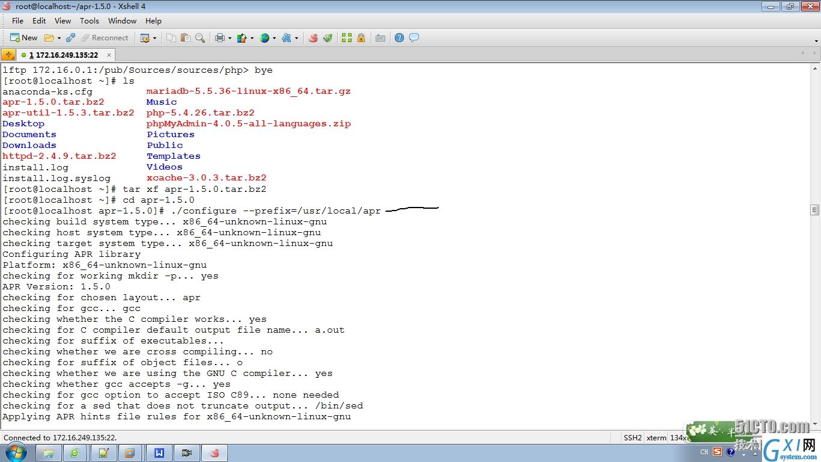This screenshot has height=462, width=821.
Task: Click the tab bar left scroll arrow
Action: click(803, 54)
